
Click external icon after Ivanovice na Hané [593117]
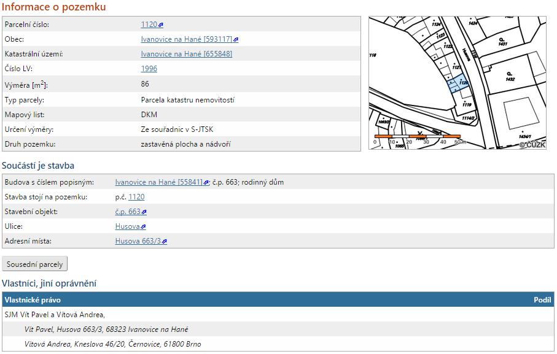(236, 40)
